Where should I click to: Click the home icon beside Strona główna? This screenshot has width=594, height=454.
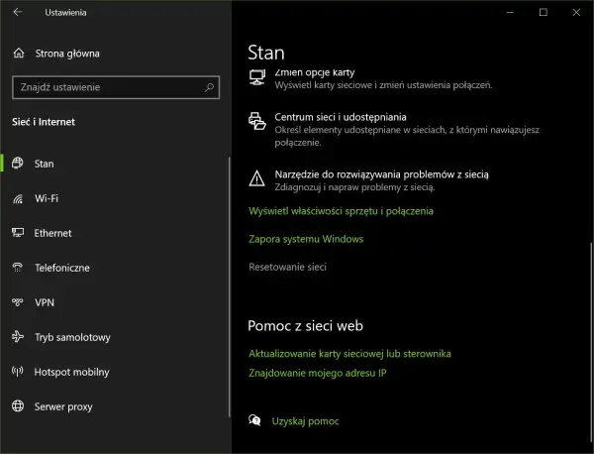click(19, 54)
